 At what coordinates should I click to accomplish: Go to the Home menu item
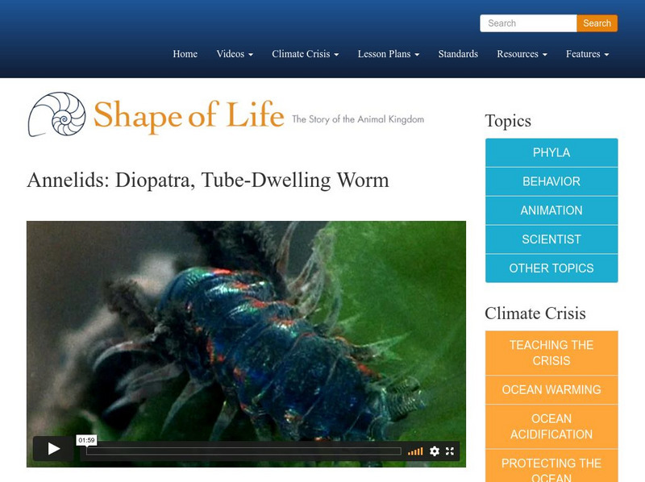(x=185, y=54)
